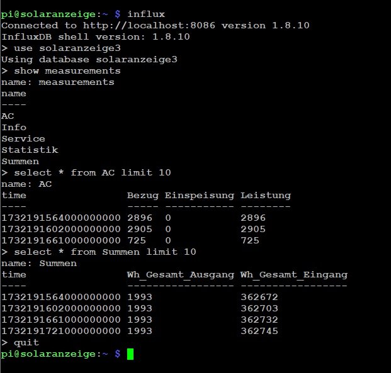Click the green terminal cursor block
This screenshot has height=373, width=391.
point(130,354)
